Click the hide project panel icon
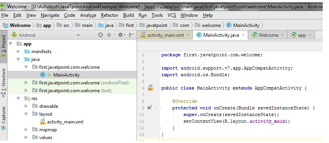This screenshot has height=143, width=329. [x=132, y=35]
